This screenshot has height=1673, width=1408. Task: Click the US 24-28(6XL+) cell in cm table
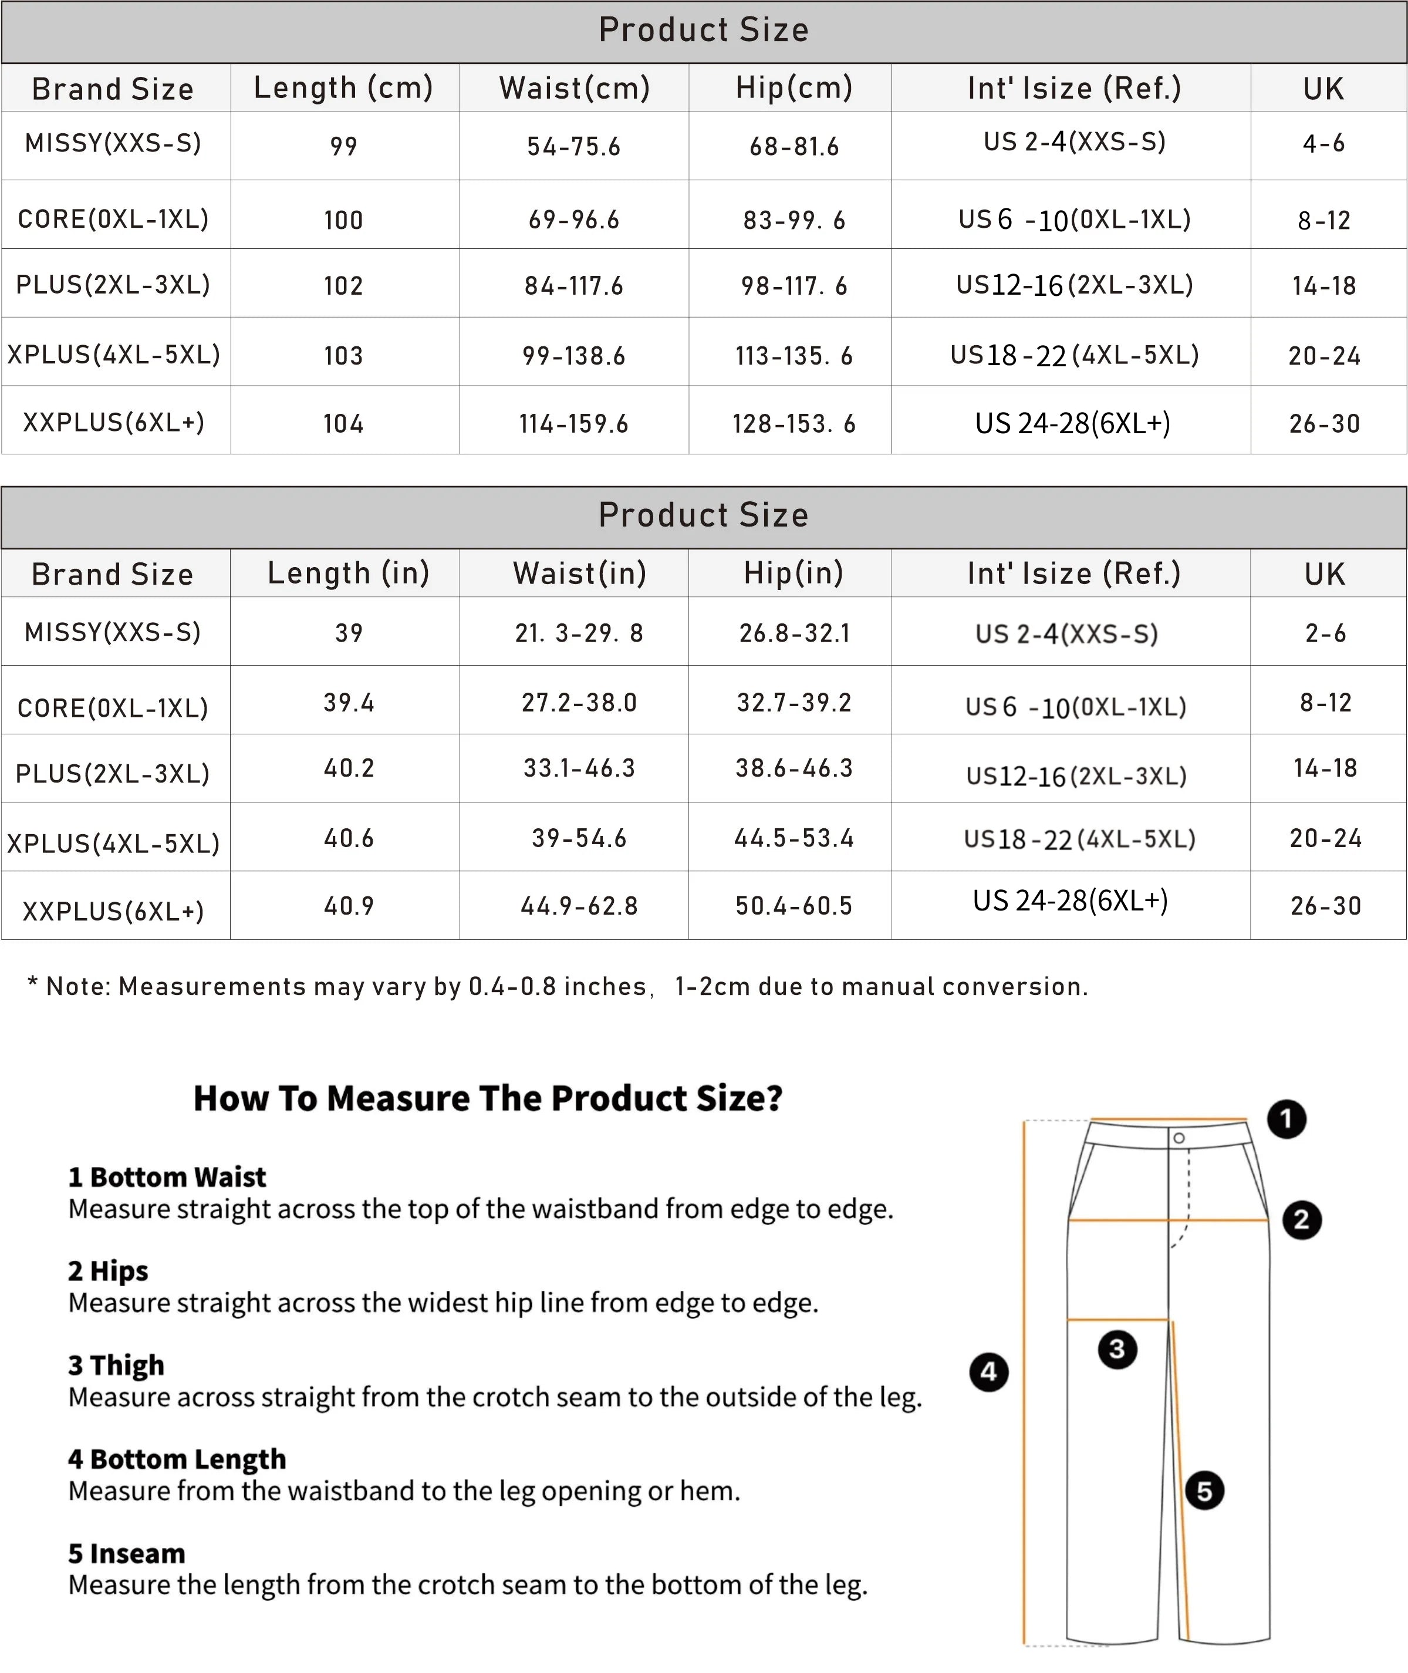point(1072,423)
